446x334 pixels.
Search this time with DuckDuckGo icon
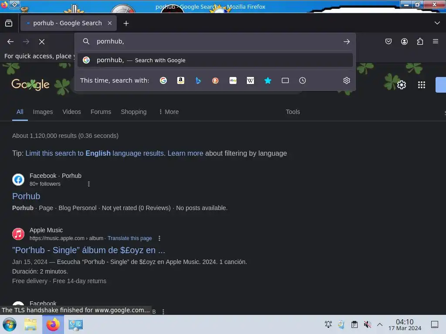[215, 80]
